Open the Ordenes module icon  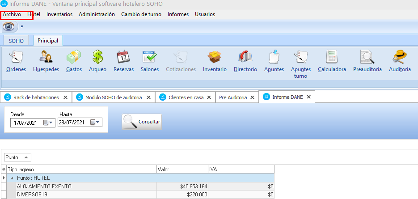click(16, 57)
